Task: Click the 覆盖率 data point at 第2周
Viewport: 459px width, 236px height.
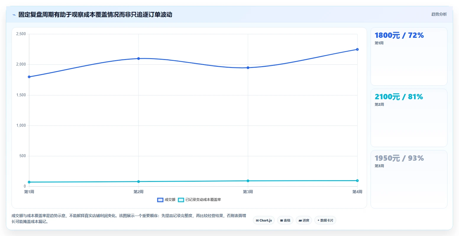Action: (x=138, y=181)
